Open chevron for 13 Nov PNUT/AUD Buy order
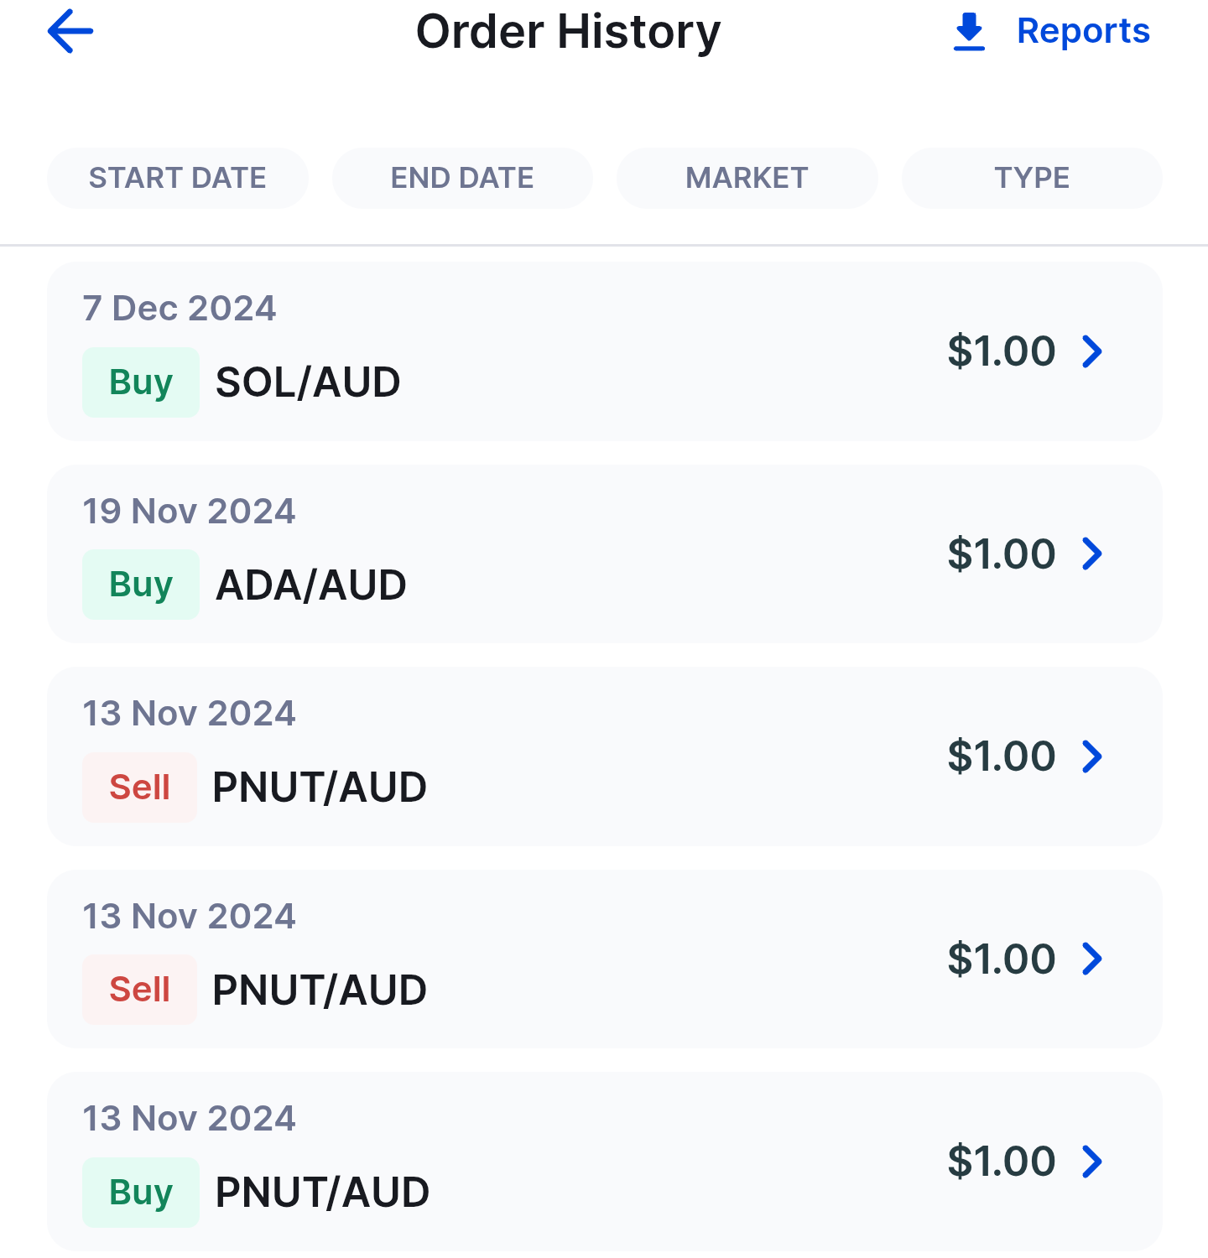 [x=1091, y=1162]
